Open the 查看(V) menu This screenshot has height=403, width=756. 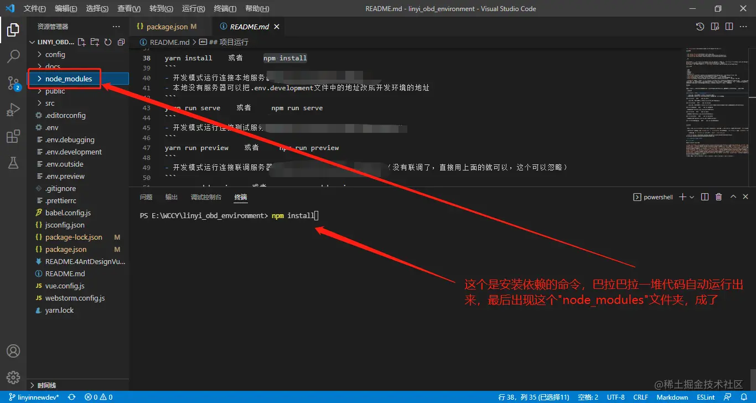[x=129, y=9]
